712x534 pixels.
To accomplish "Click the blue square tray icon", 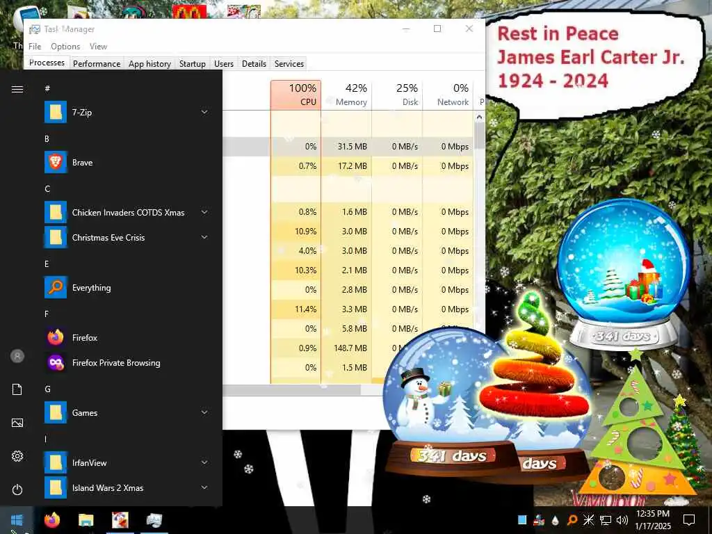I will click(x=522, y=520).
